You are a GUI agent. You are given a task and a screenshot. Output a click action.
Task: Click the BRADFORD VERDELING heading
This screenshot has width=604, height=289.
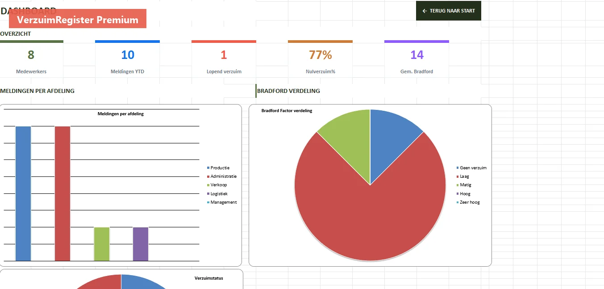[x=288, y=91]
